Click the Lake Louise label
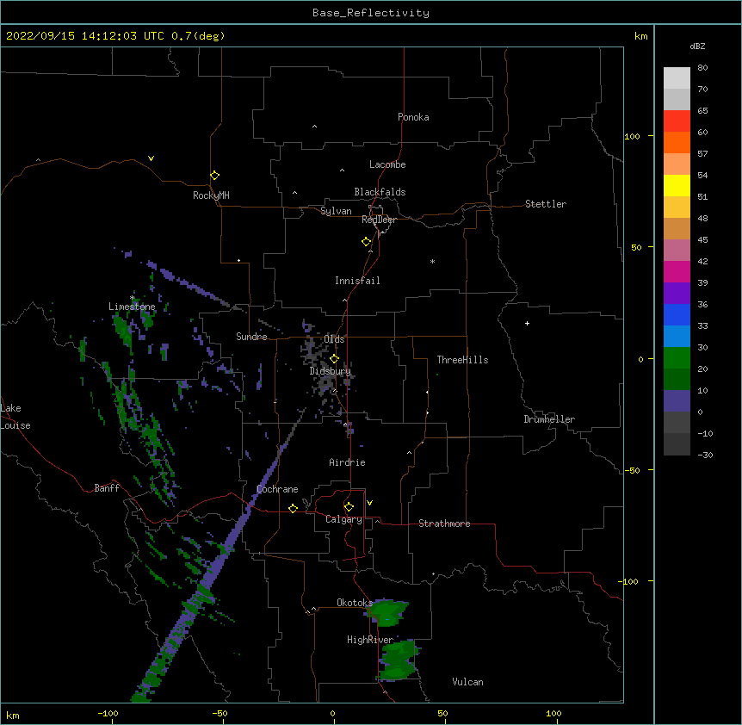742x725 pixels. coord(15,417)
